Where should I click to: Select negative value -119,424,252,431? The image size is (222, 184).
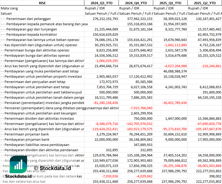point(105,129)
